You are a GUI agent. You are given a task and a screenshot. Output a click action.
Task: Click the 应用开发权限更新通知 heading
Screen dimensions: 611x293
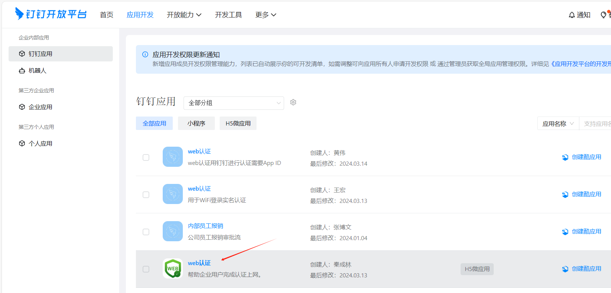click(x=186, y=55)
